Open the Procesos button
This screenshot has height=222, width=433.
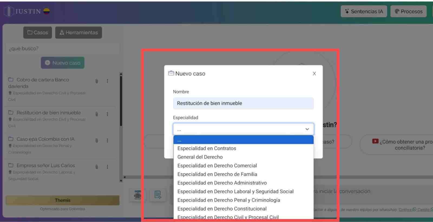tap(408, 11)
